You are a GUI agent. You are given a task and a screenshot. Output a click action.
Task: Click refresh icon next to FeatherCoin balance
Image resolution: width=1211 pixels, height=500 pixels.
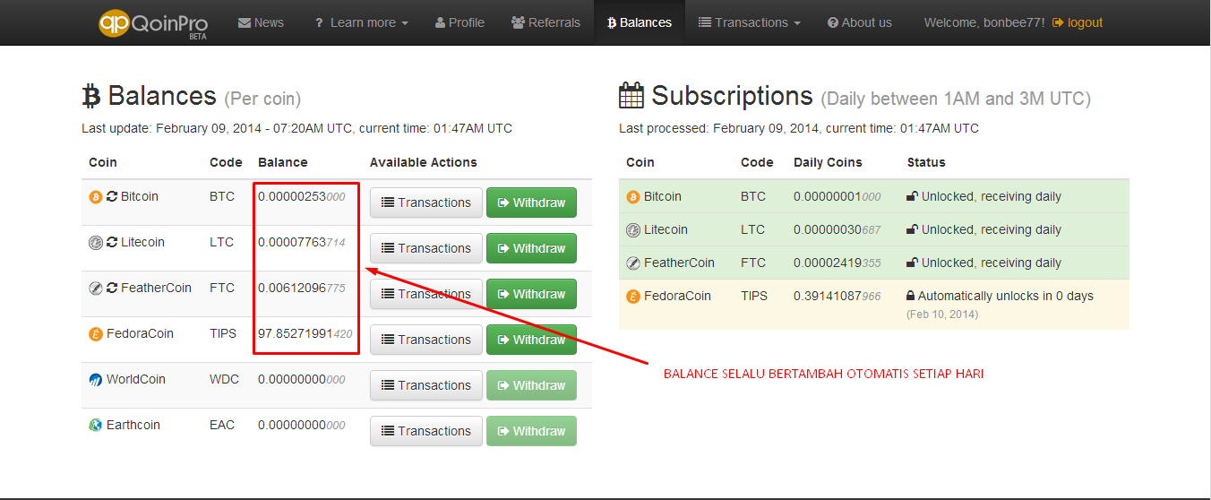coord(112,288)
